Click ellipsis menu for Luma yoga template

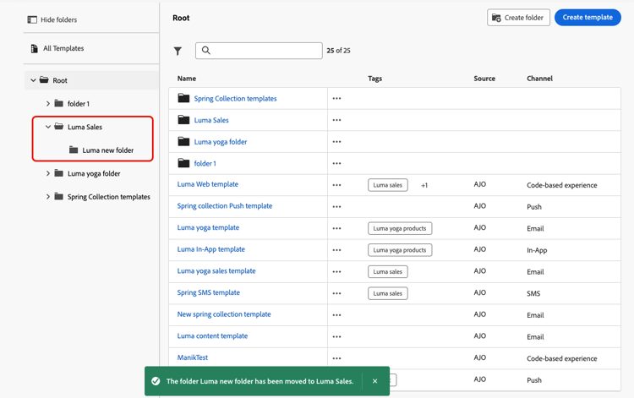(336, 228)
